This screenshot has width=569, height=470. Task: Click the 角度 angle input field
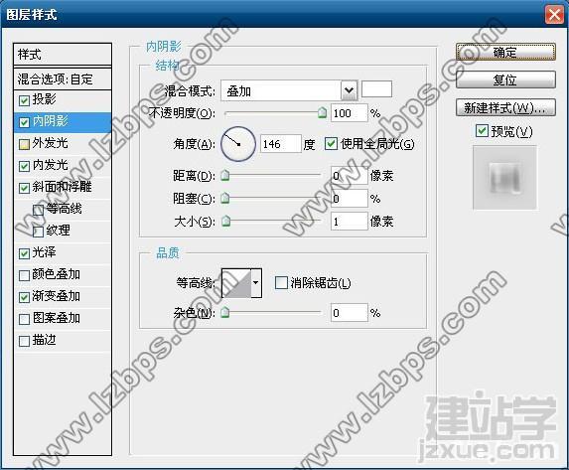[x=280, y=144]
